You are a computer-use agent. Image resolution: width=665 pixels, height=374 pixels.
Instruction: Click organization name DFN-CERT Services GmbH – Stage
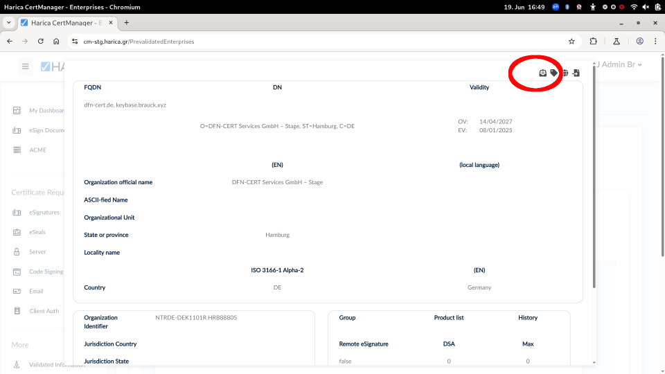pyautogui.click(x=277, y=182)
